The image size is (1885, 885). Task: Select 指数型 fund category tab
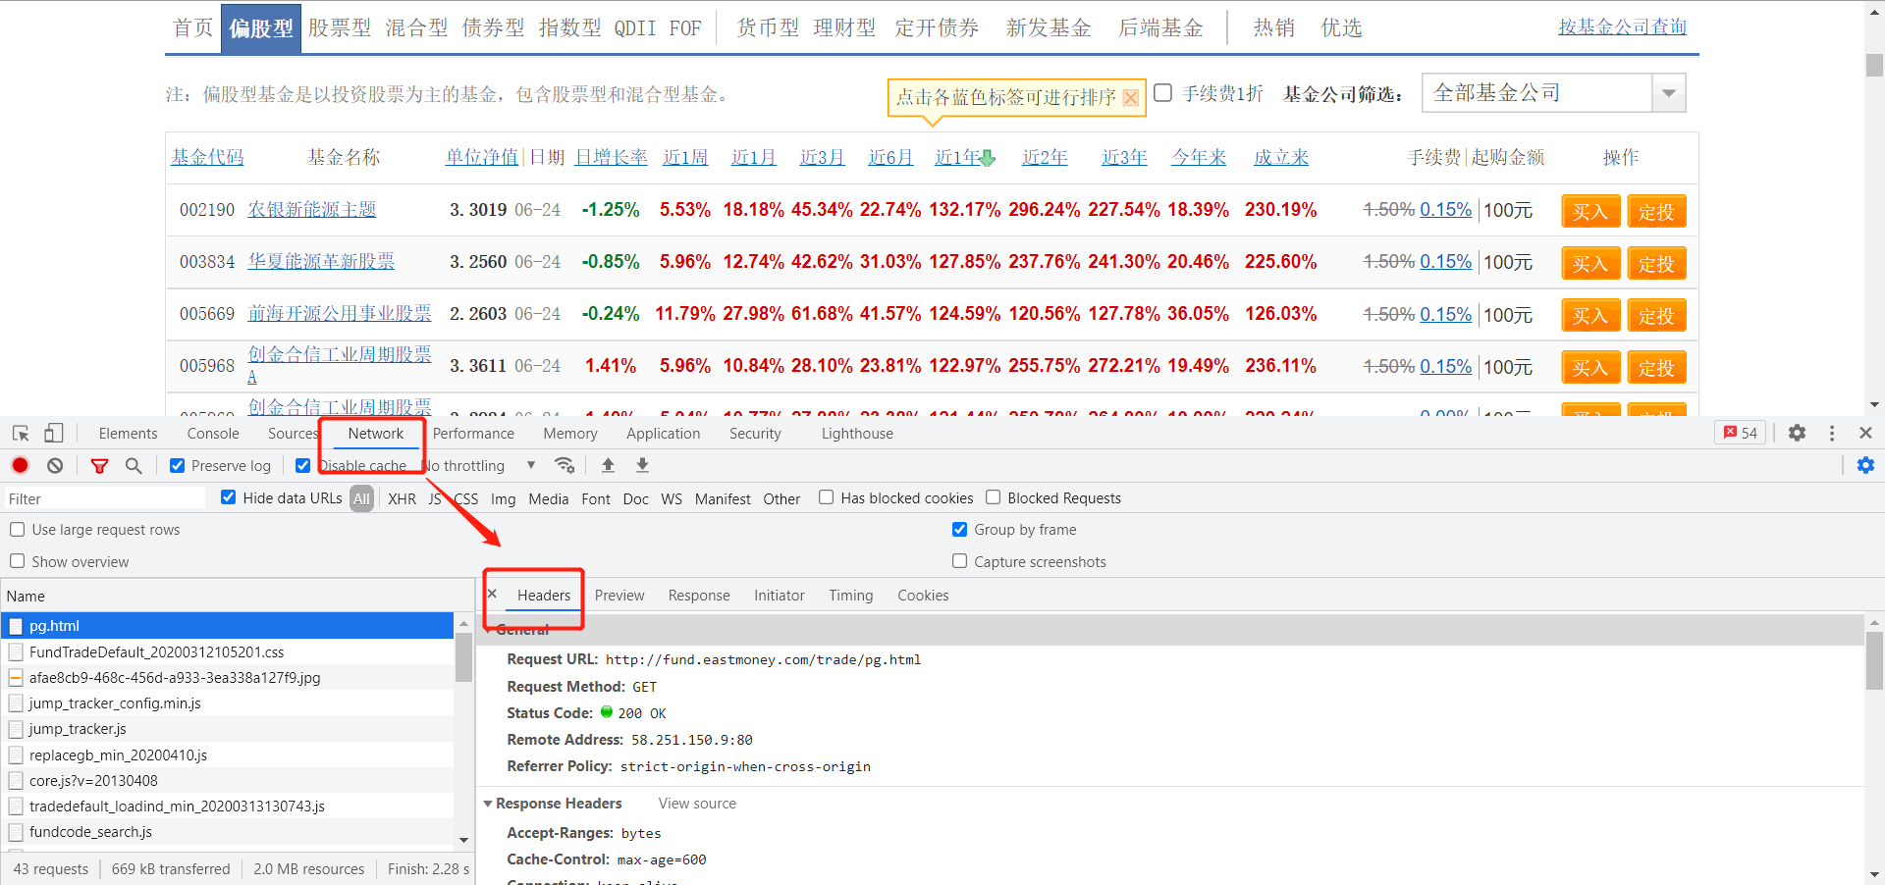(569, 27)
